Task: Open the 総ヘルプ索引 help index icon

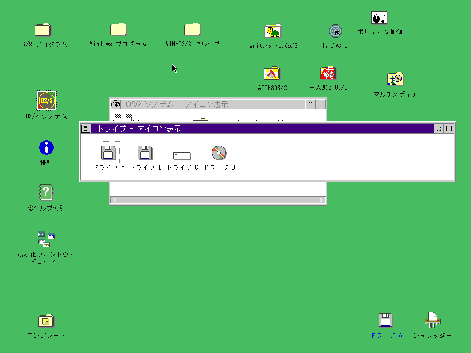Action: pyautogui.click(x=46, y=192)
